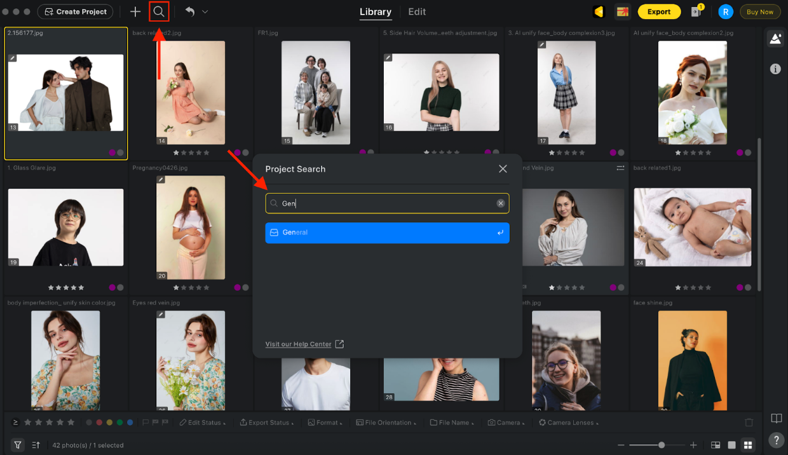Toggle a five-star rating in the filter bar
Screen dimensions: 788x455
point(70,422)
